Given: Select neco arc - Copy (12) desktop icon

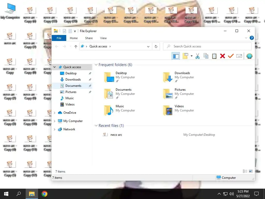Looking at the screenshot, I should [x=30, y=169].
